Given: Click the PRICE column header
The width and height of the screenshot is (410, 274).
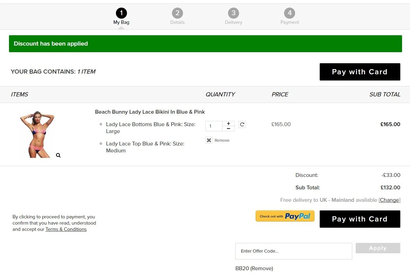Looking at the screenshot, I should click(280, 94).
